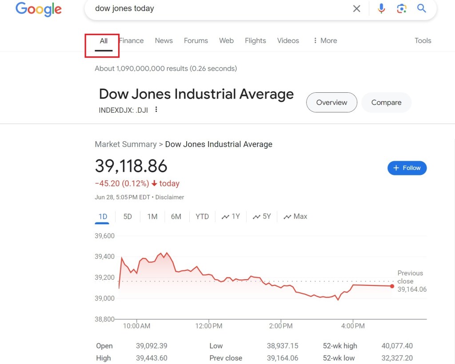Switch to the Finance tab

(132, 40)
